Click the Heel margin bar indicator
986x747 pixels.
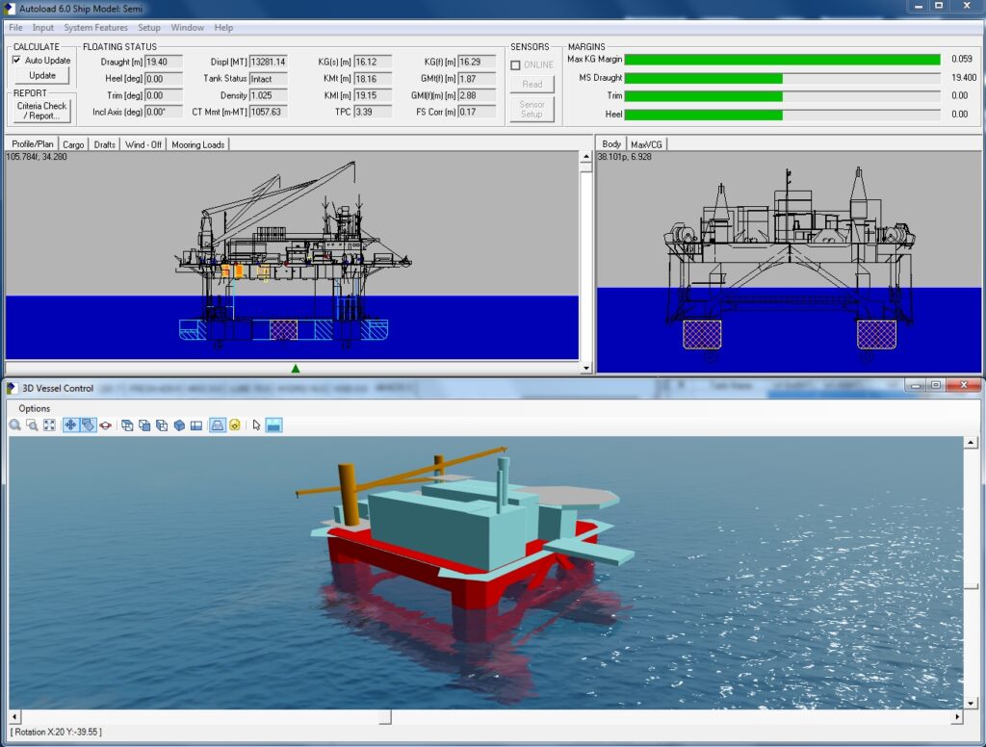[x=785, y=114]
